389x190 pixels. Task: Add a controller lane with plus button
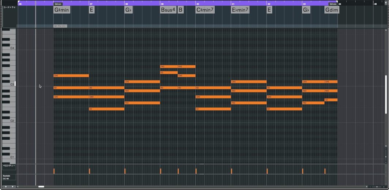tap(6, 187)
